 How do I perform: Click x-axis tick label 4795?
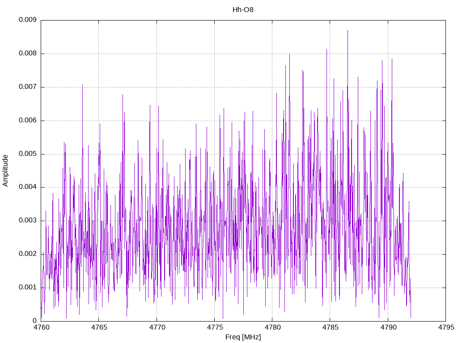tap(446, 327)
